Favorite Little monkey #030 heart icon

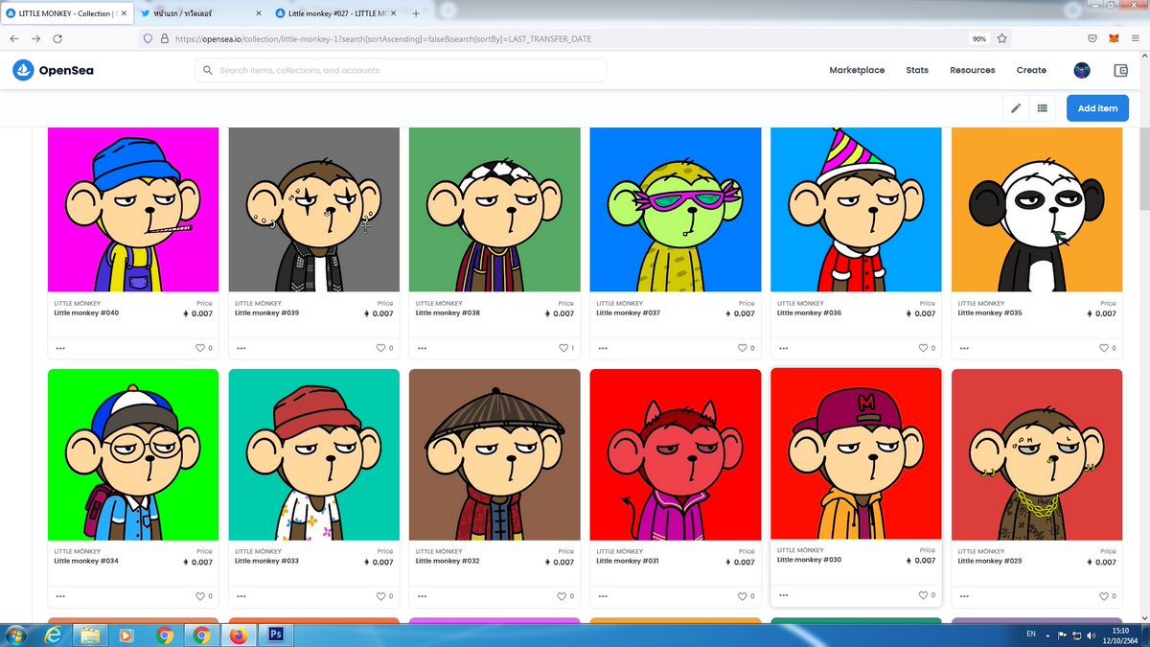[x=923, y=595]
